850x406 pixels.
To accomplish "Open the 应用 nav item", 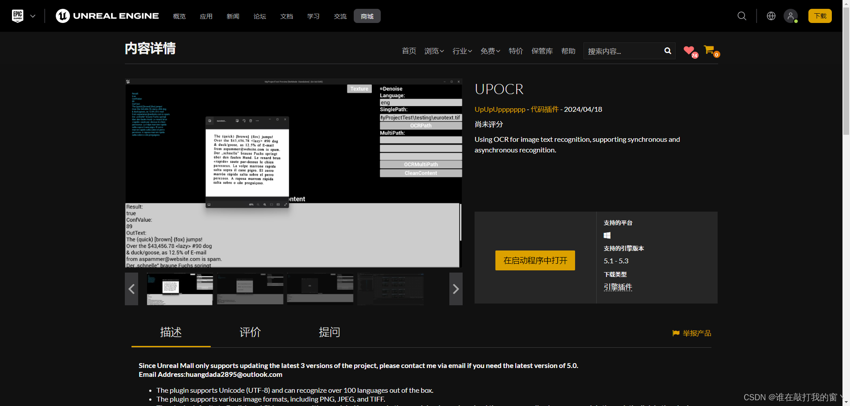I will 206,16.
